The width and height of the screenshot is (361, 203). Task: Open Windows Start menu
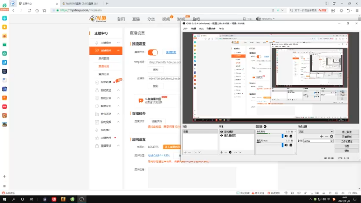click(x=5, y=199)
